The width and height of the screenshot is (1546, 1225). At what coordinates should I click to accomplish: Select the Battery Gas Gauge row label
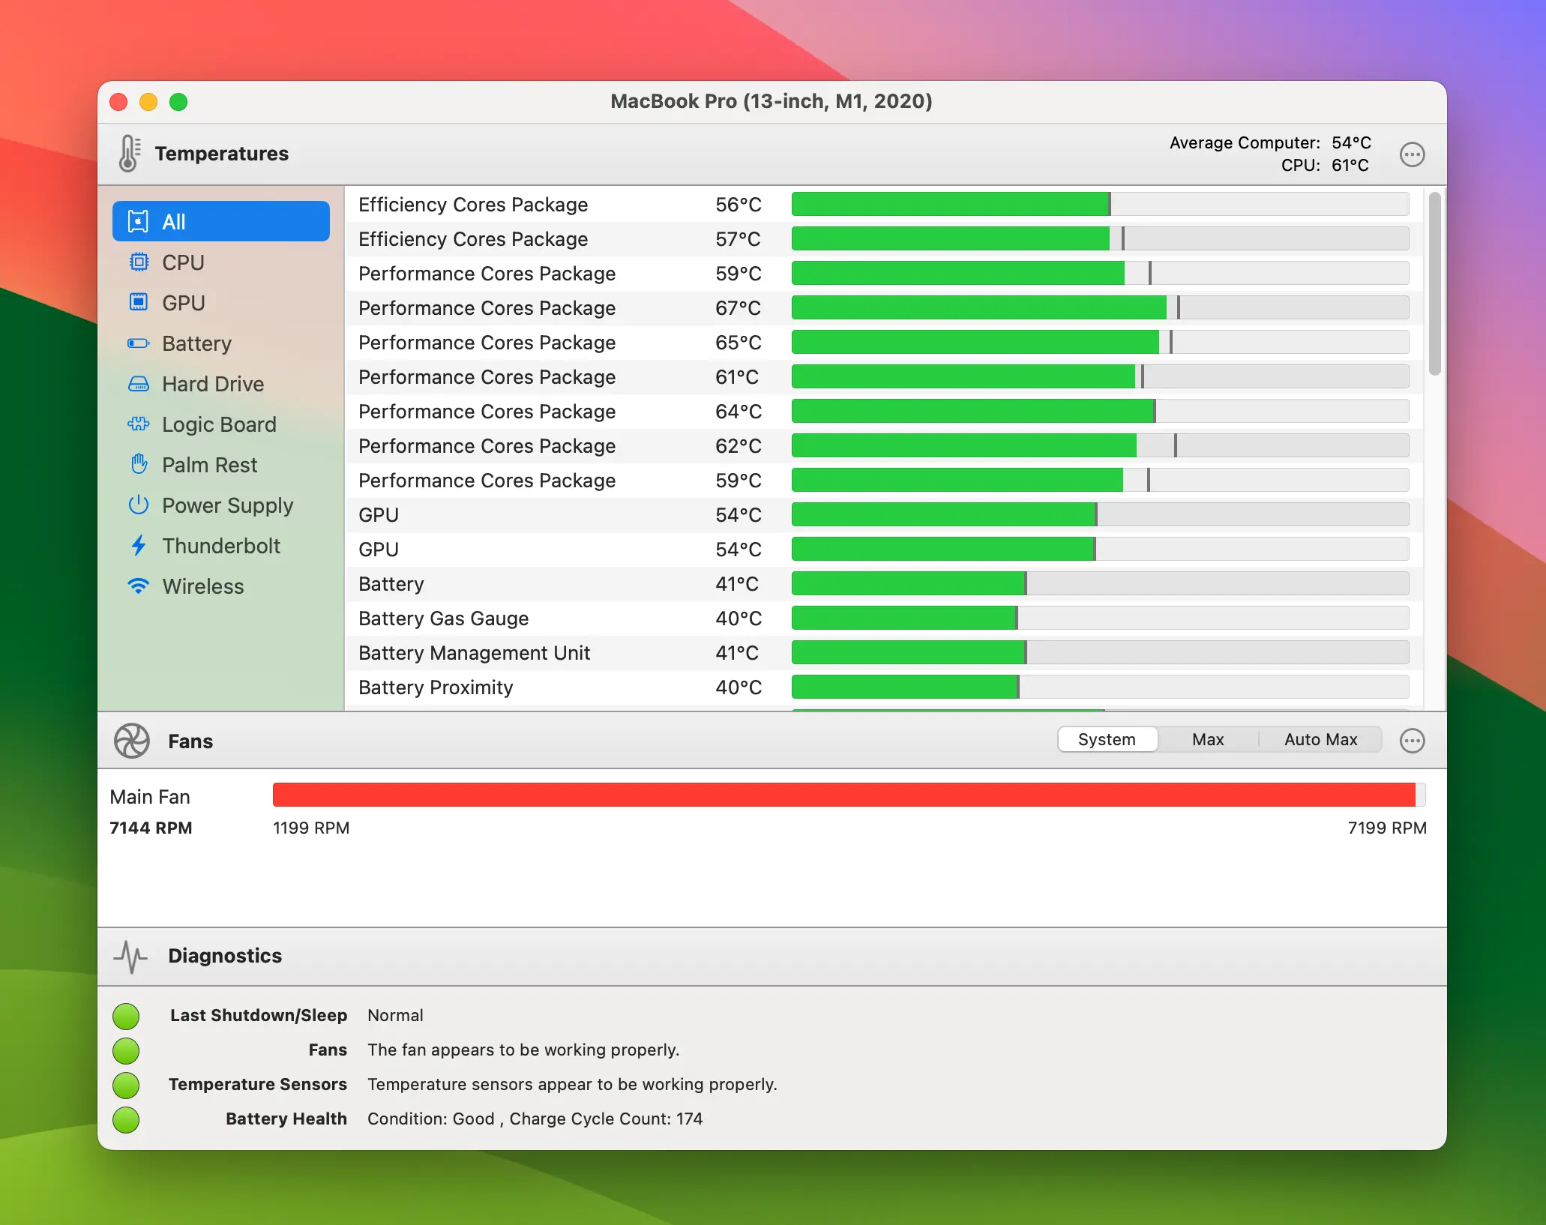[443, 618]
